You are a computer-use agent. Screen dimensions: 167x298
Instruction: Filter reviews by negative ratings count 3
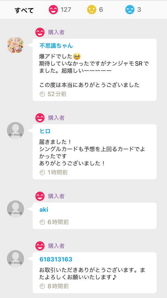[x=139, y=9]
